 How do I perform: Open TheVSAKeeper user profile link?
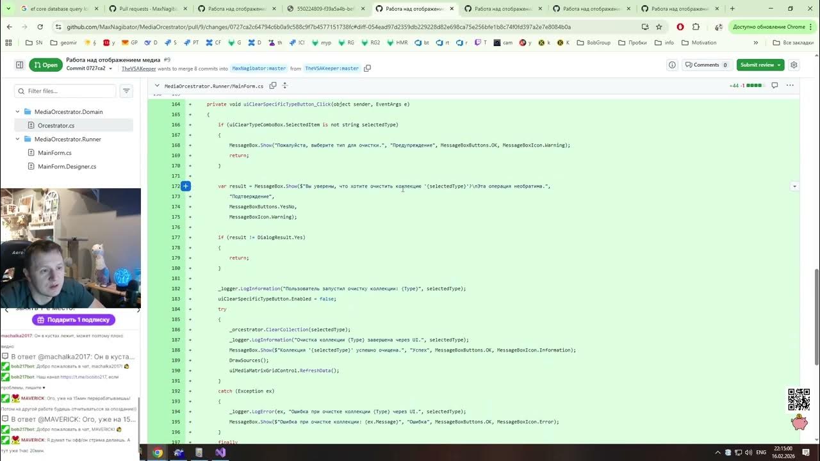138,69
